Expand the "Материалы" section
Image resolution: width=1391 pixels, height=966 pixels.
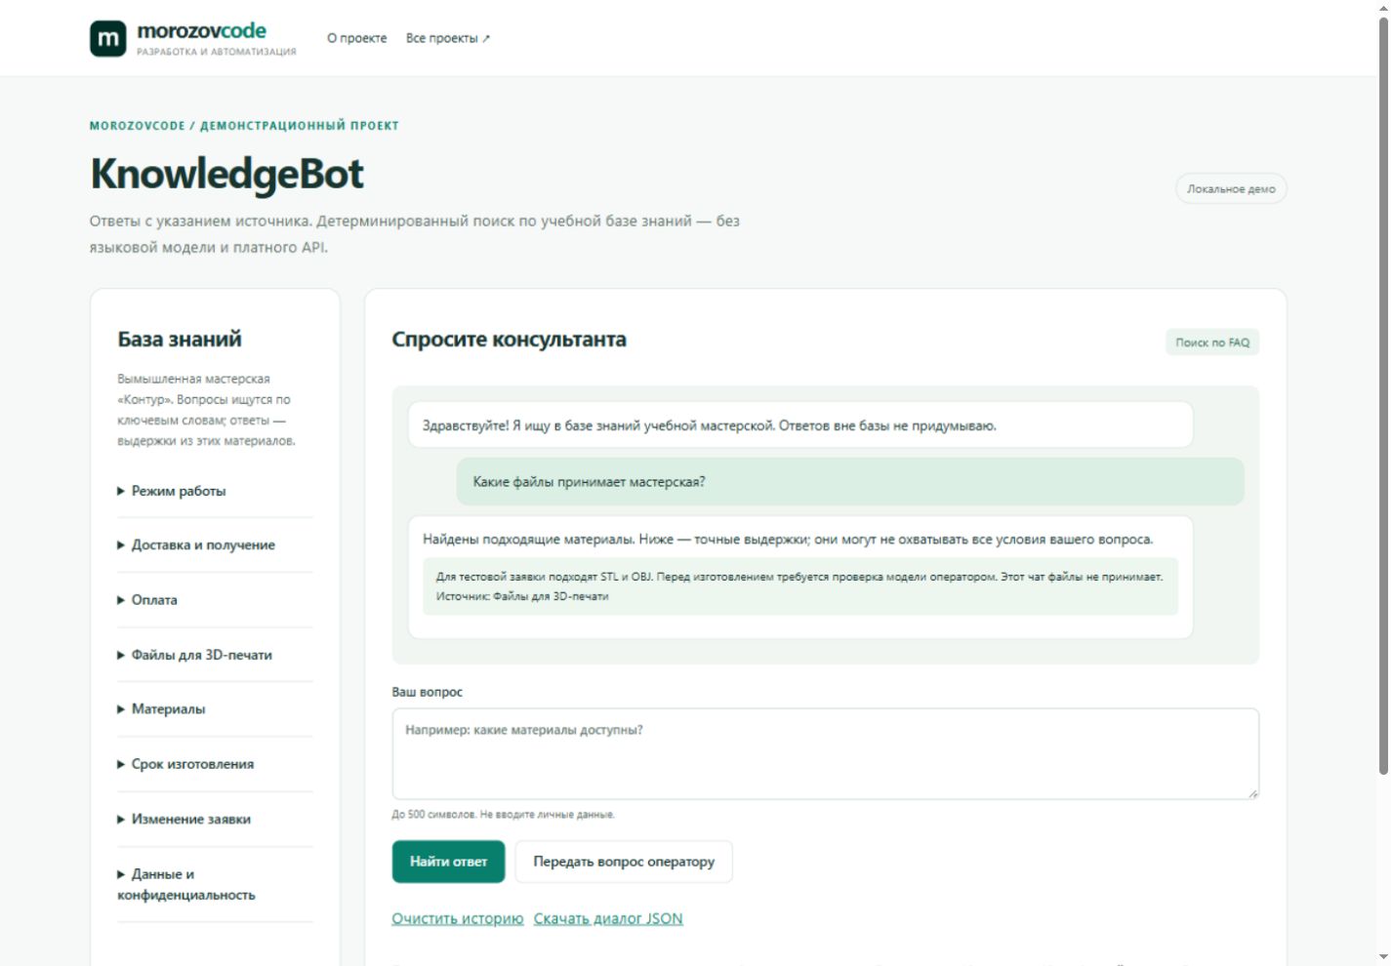(x=215, y=709)
